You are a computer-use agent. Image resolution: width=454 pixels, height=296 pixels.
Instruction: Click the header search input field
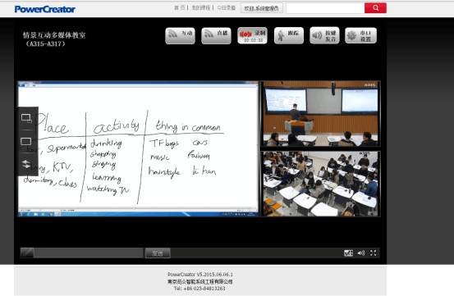pos(325,8)
